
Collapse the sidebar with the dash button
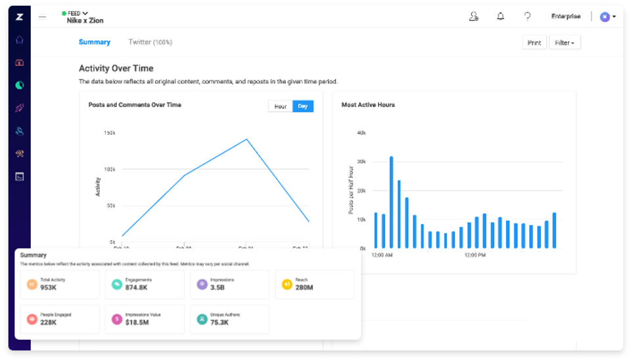tap(43, 16)
